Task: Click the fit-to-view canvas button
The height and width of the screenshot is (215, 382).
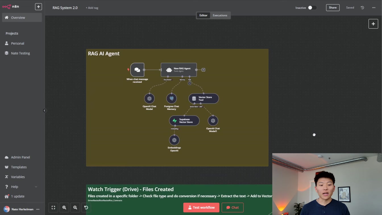Action: 53,208
